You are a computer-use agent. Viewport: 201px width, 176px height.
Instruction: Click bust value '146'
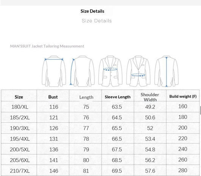click(x=54, y=171)
